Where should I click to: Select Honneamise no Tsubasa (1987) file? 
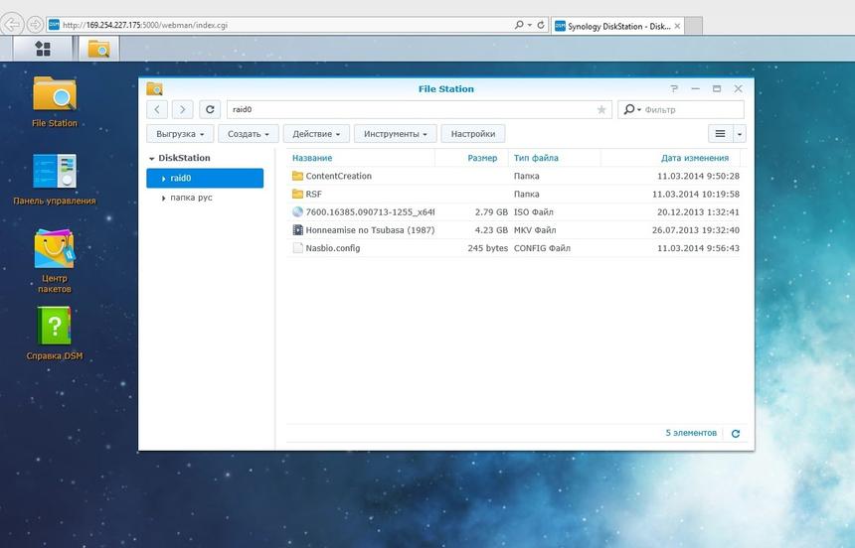point(370,230)
